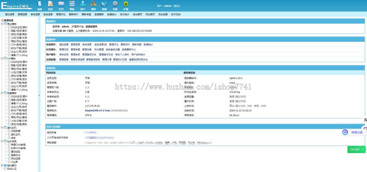
Task: Open 域名 in sidebar tree
Action: pyautogui.click(x=13, y=138)
